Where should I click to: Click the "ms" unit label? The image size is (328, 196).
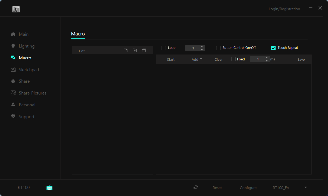pyautogui.click(x=273, y=59)
